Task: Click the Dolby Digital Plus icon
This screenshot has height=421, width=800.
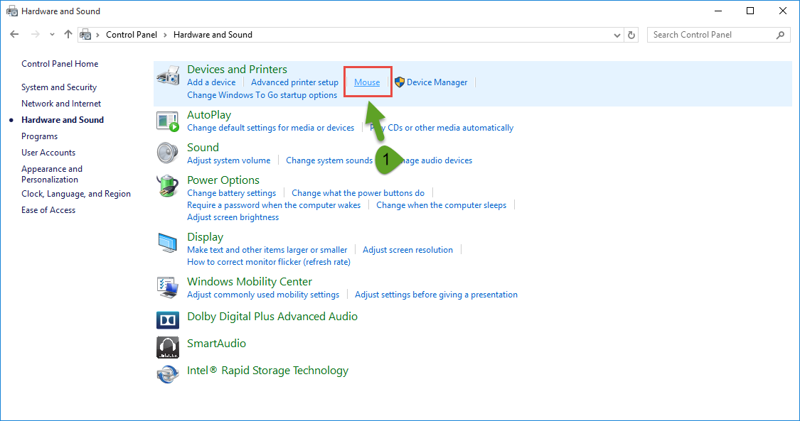Action: point(168,319)
